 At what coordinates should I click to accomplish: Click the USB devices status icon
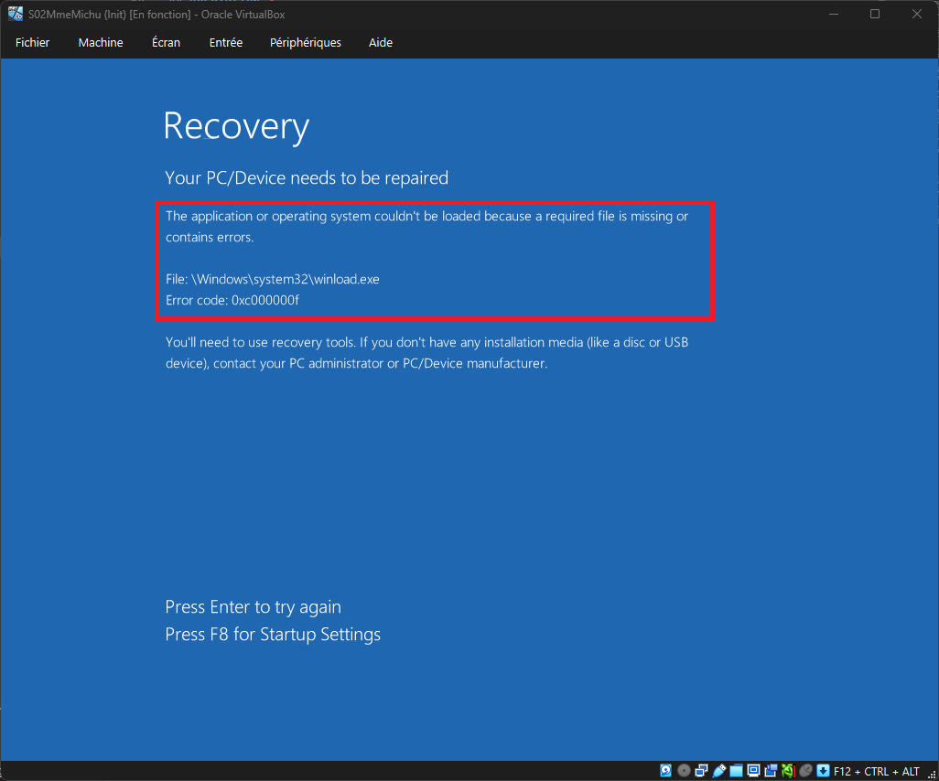719,770
